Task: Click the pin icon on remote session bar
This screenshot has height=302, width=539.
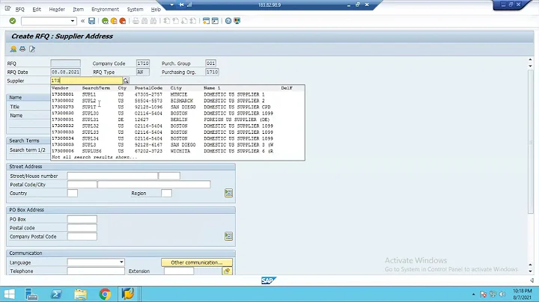Action: (x=181, y=4)
